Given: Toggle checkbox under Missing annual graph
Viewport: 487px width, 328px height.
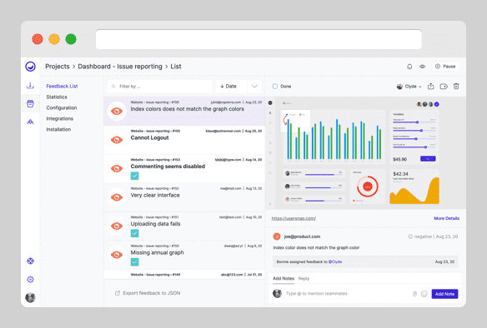Looking at the screenshot, I should [x=134, y=262].
